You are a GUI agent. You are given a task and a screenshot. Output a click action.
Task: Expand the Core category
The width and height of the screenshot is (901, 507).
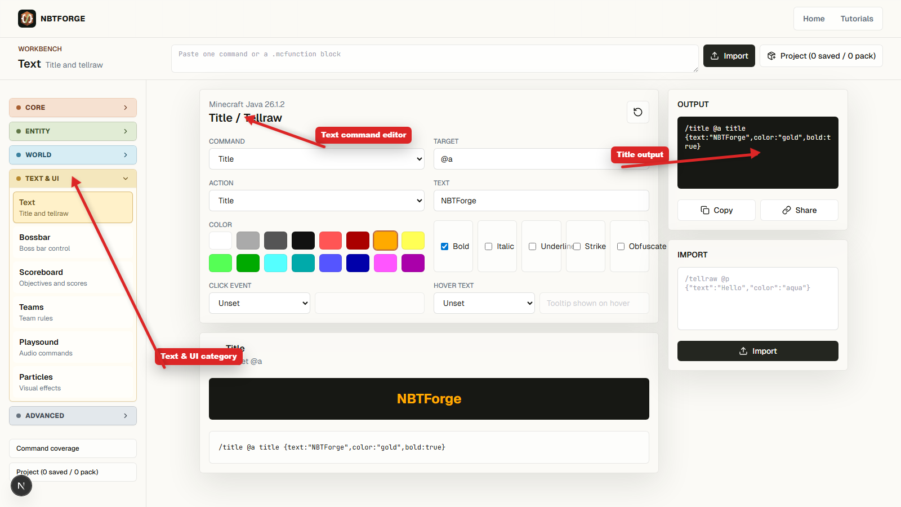[73, 108]
